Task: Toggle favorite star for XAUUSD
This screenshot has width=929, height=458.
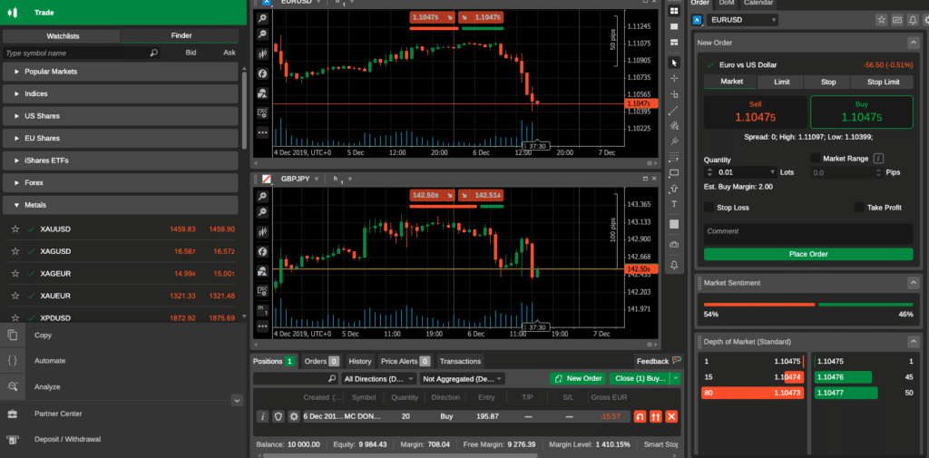Action: point(15,229)
